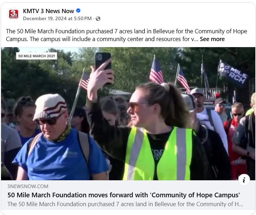Click the article description snippet below headline

click(x=125, y=204)
